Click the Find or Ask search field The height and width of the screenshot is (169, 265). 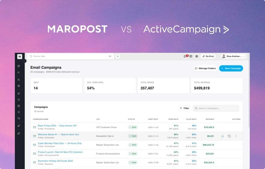click(71, 56)
